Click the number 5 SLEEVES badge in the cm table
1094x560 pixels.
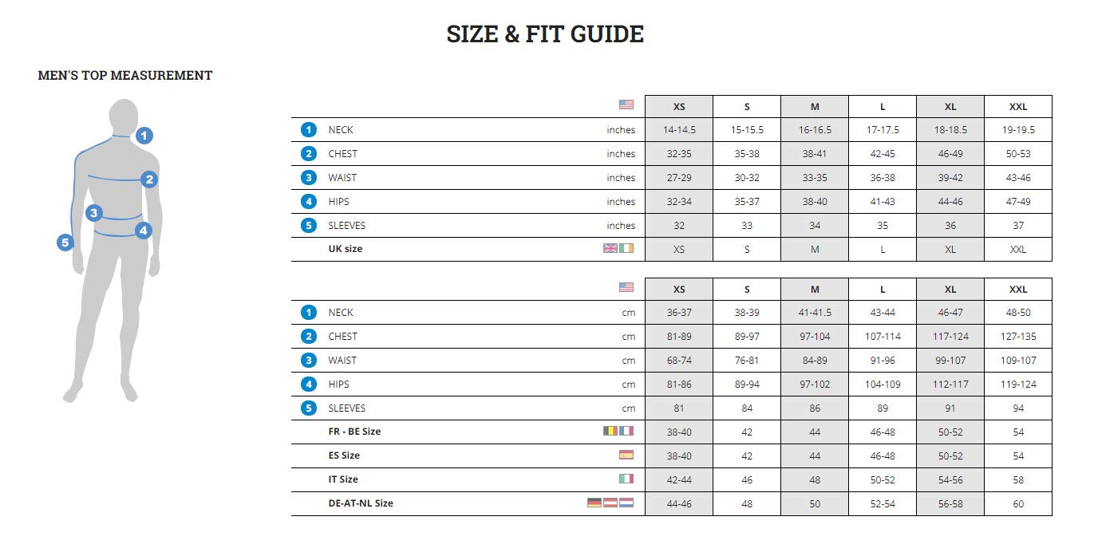[309, 408]
